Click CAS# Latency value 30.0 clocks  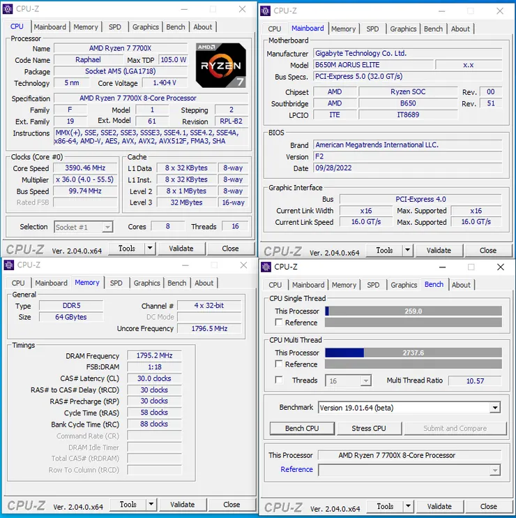tap(154, 378)
